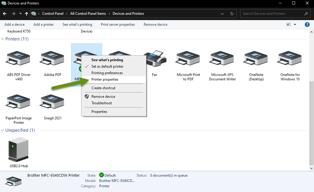Screen dimensions: 314x192
Task: Collapse the Unspecified (1) section
Action: (x=2, y=130)
